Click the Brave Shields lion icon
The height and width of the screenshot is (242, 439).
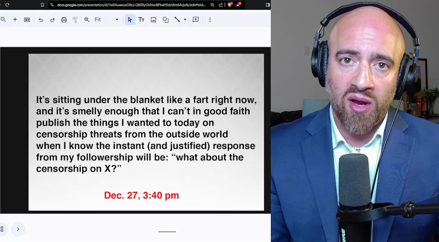230,5
